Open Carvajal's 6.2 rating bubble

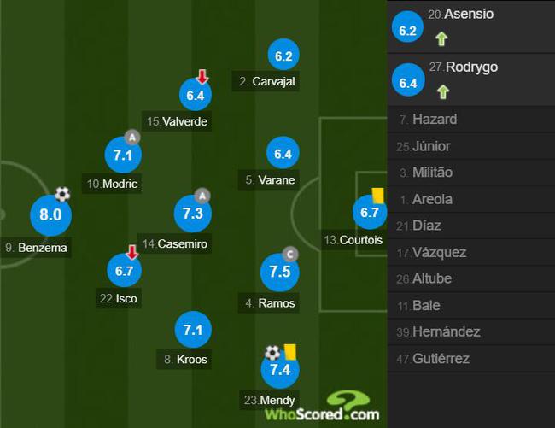283,56
